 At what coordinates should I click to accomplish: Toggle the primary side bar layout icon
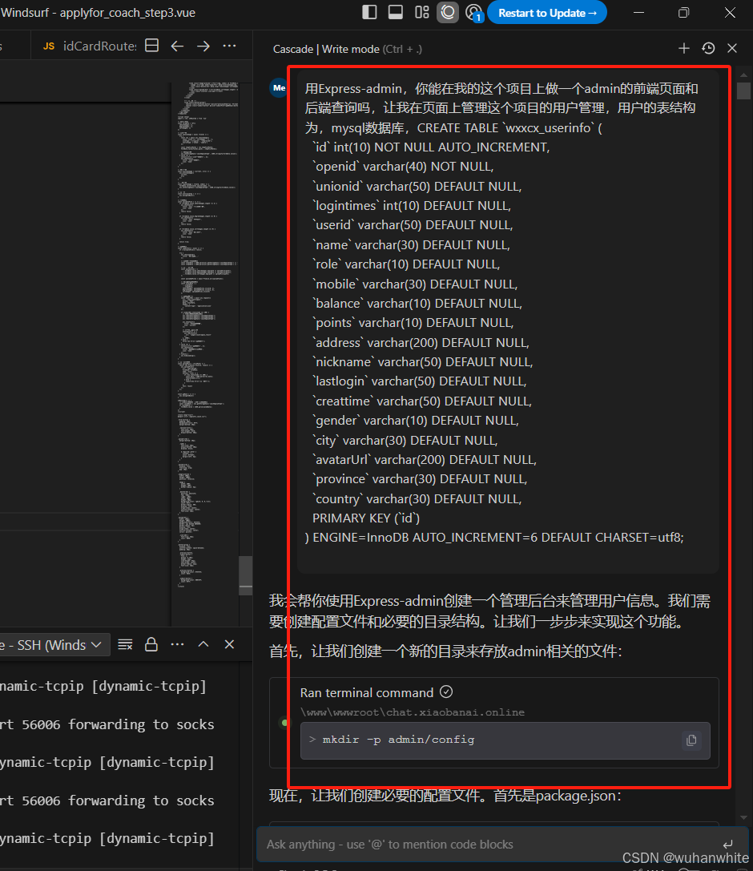(x=369, y=12)
